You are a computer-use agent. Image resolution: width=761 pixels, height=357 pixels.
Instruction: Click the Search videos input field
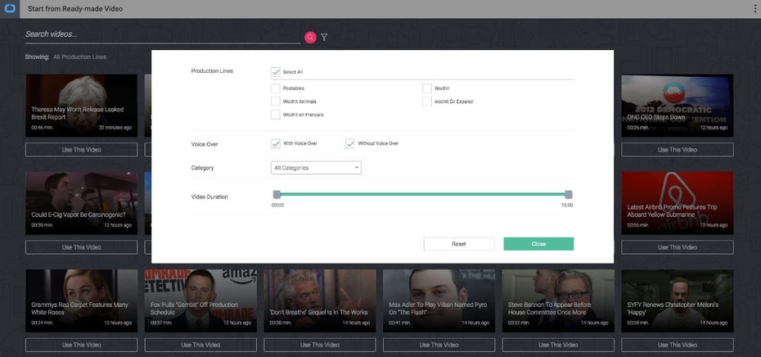pyautogui.click(x=163, y=34)
